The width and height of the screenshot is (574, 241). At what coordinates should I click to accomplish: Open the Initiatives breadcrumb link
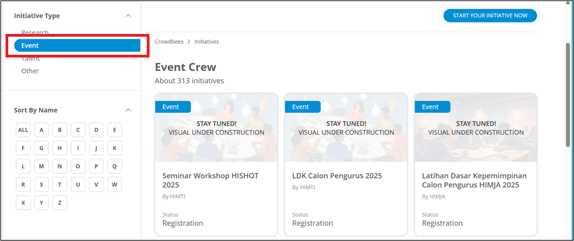coord(207,42)
